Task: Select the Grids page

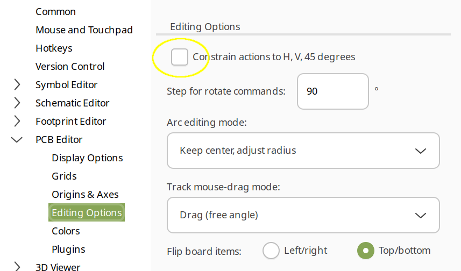Action: [x=64, y=176]
